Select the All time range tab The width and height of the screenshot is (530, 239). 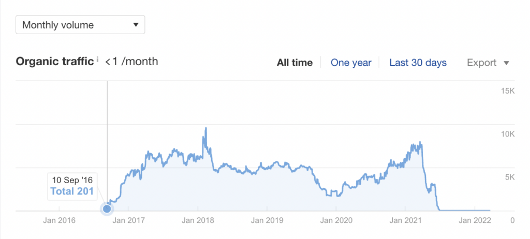click(295, 63)
